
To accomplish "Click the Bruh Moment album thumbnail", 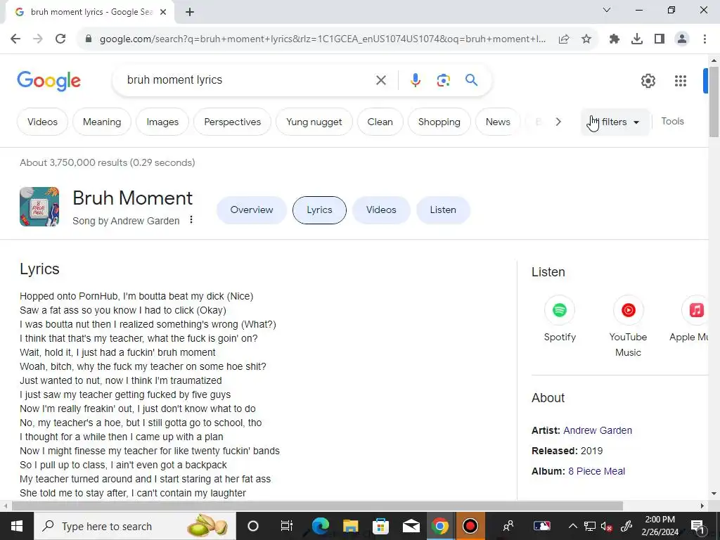I will (x=39, y=207).
